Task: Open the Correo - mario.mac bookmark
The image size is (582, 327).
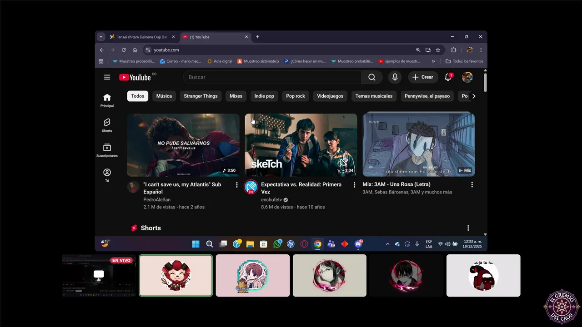Action: [x=181, y=61]
